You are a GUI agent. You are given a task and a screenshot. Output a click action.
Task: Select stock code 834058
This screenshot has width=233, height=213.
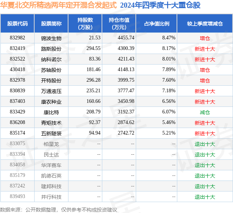pyautogui.click(x=17, y=164)
